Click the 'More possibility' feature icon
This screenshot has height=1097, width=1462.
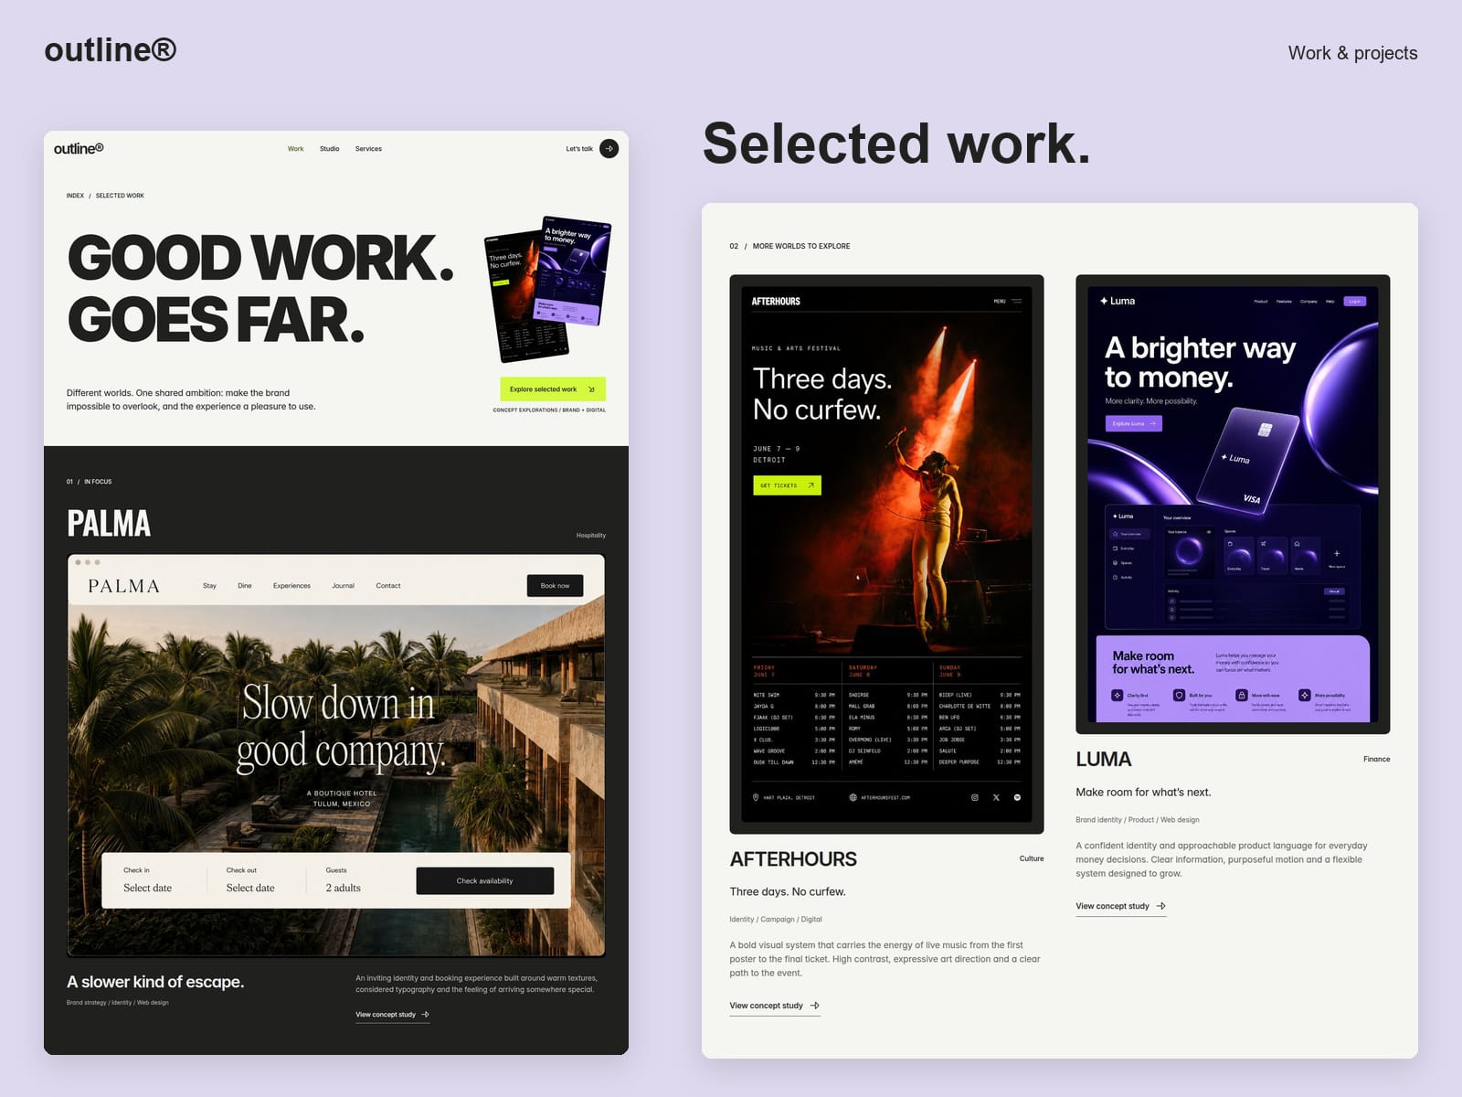coord(1305,695)
